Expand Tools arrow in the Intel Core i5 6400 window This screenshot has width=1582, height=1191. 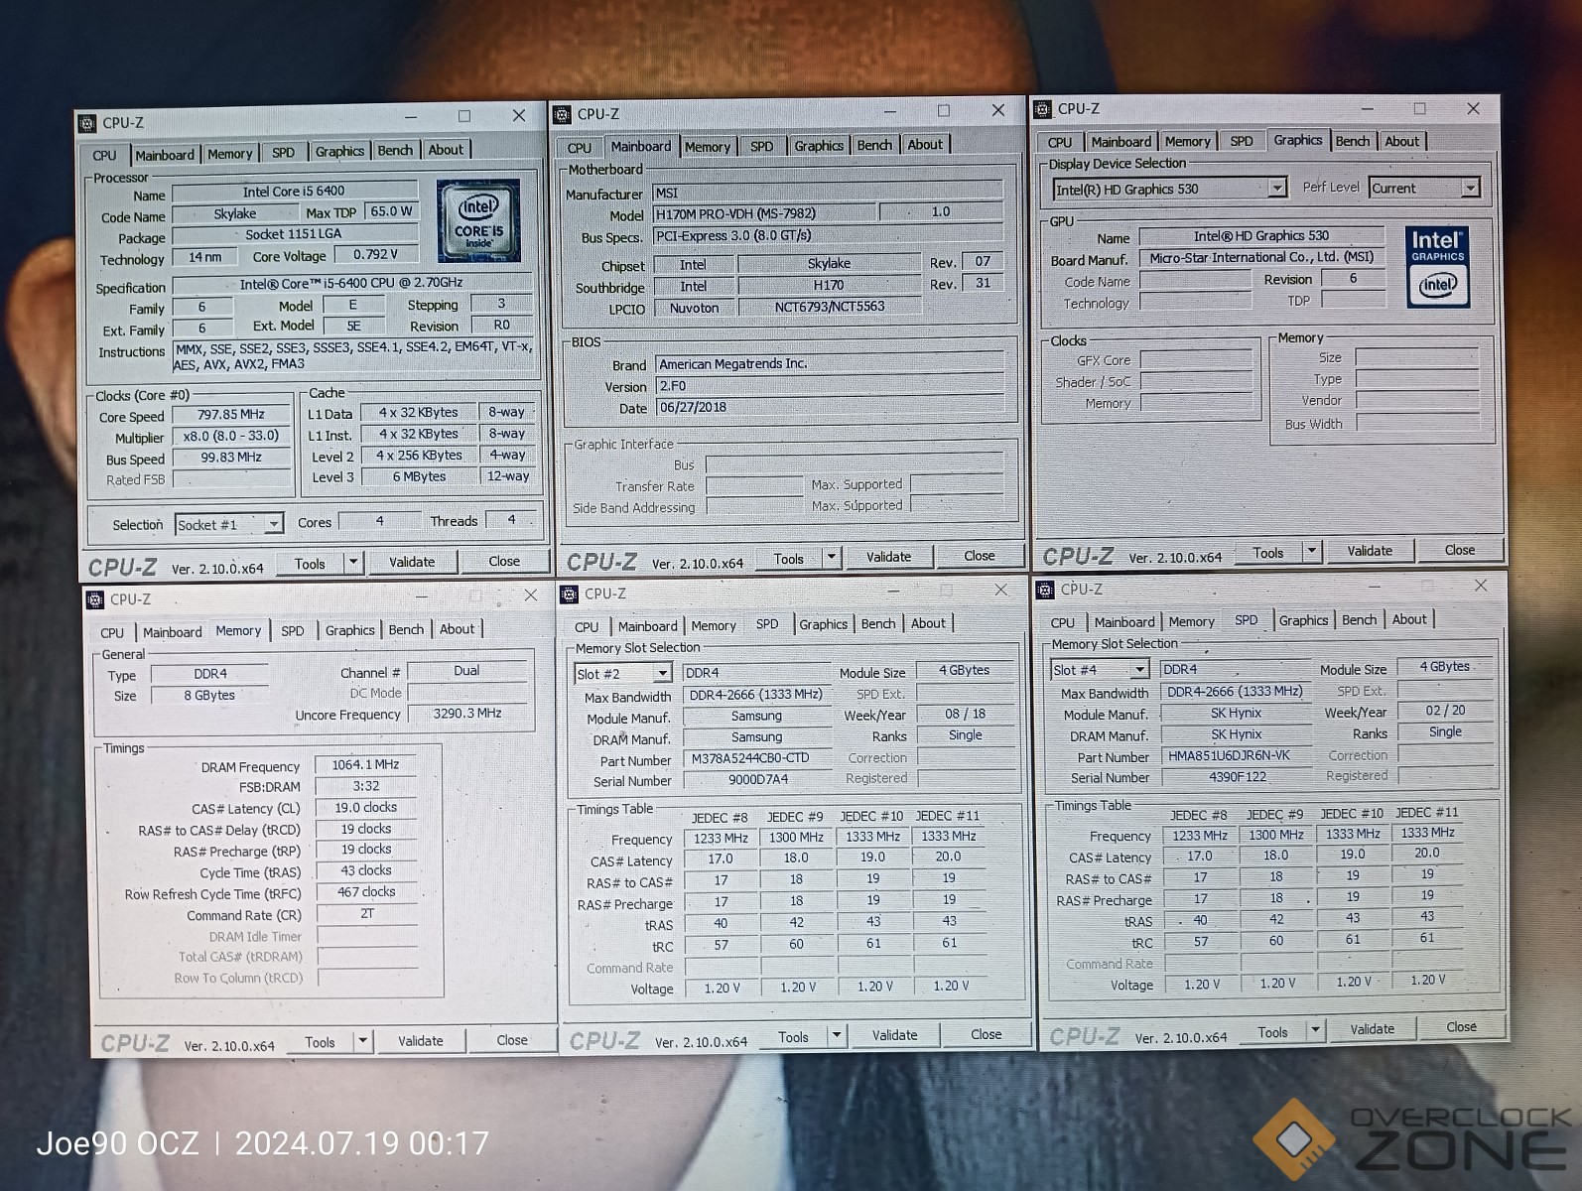tap(352, 563)
